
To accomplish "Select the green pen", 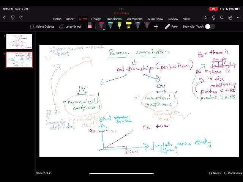I will point(120,25).
